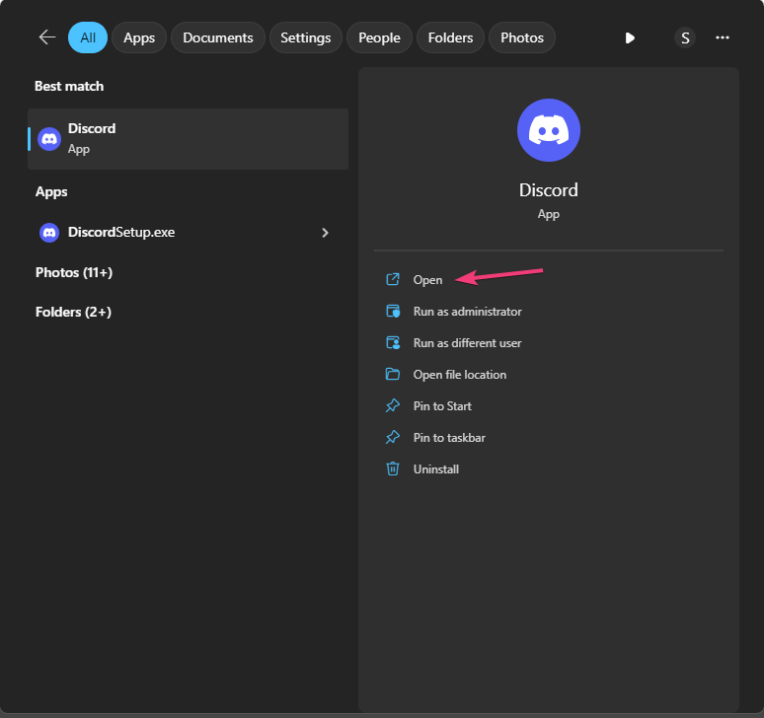764x718 pixels.
Task: Go back with the left arrow icon
Action: (47, 37)
